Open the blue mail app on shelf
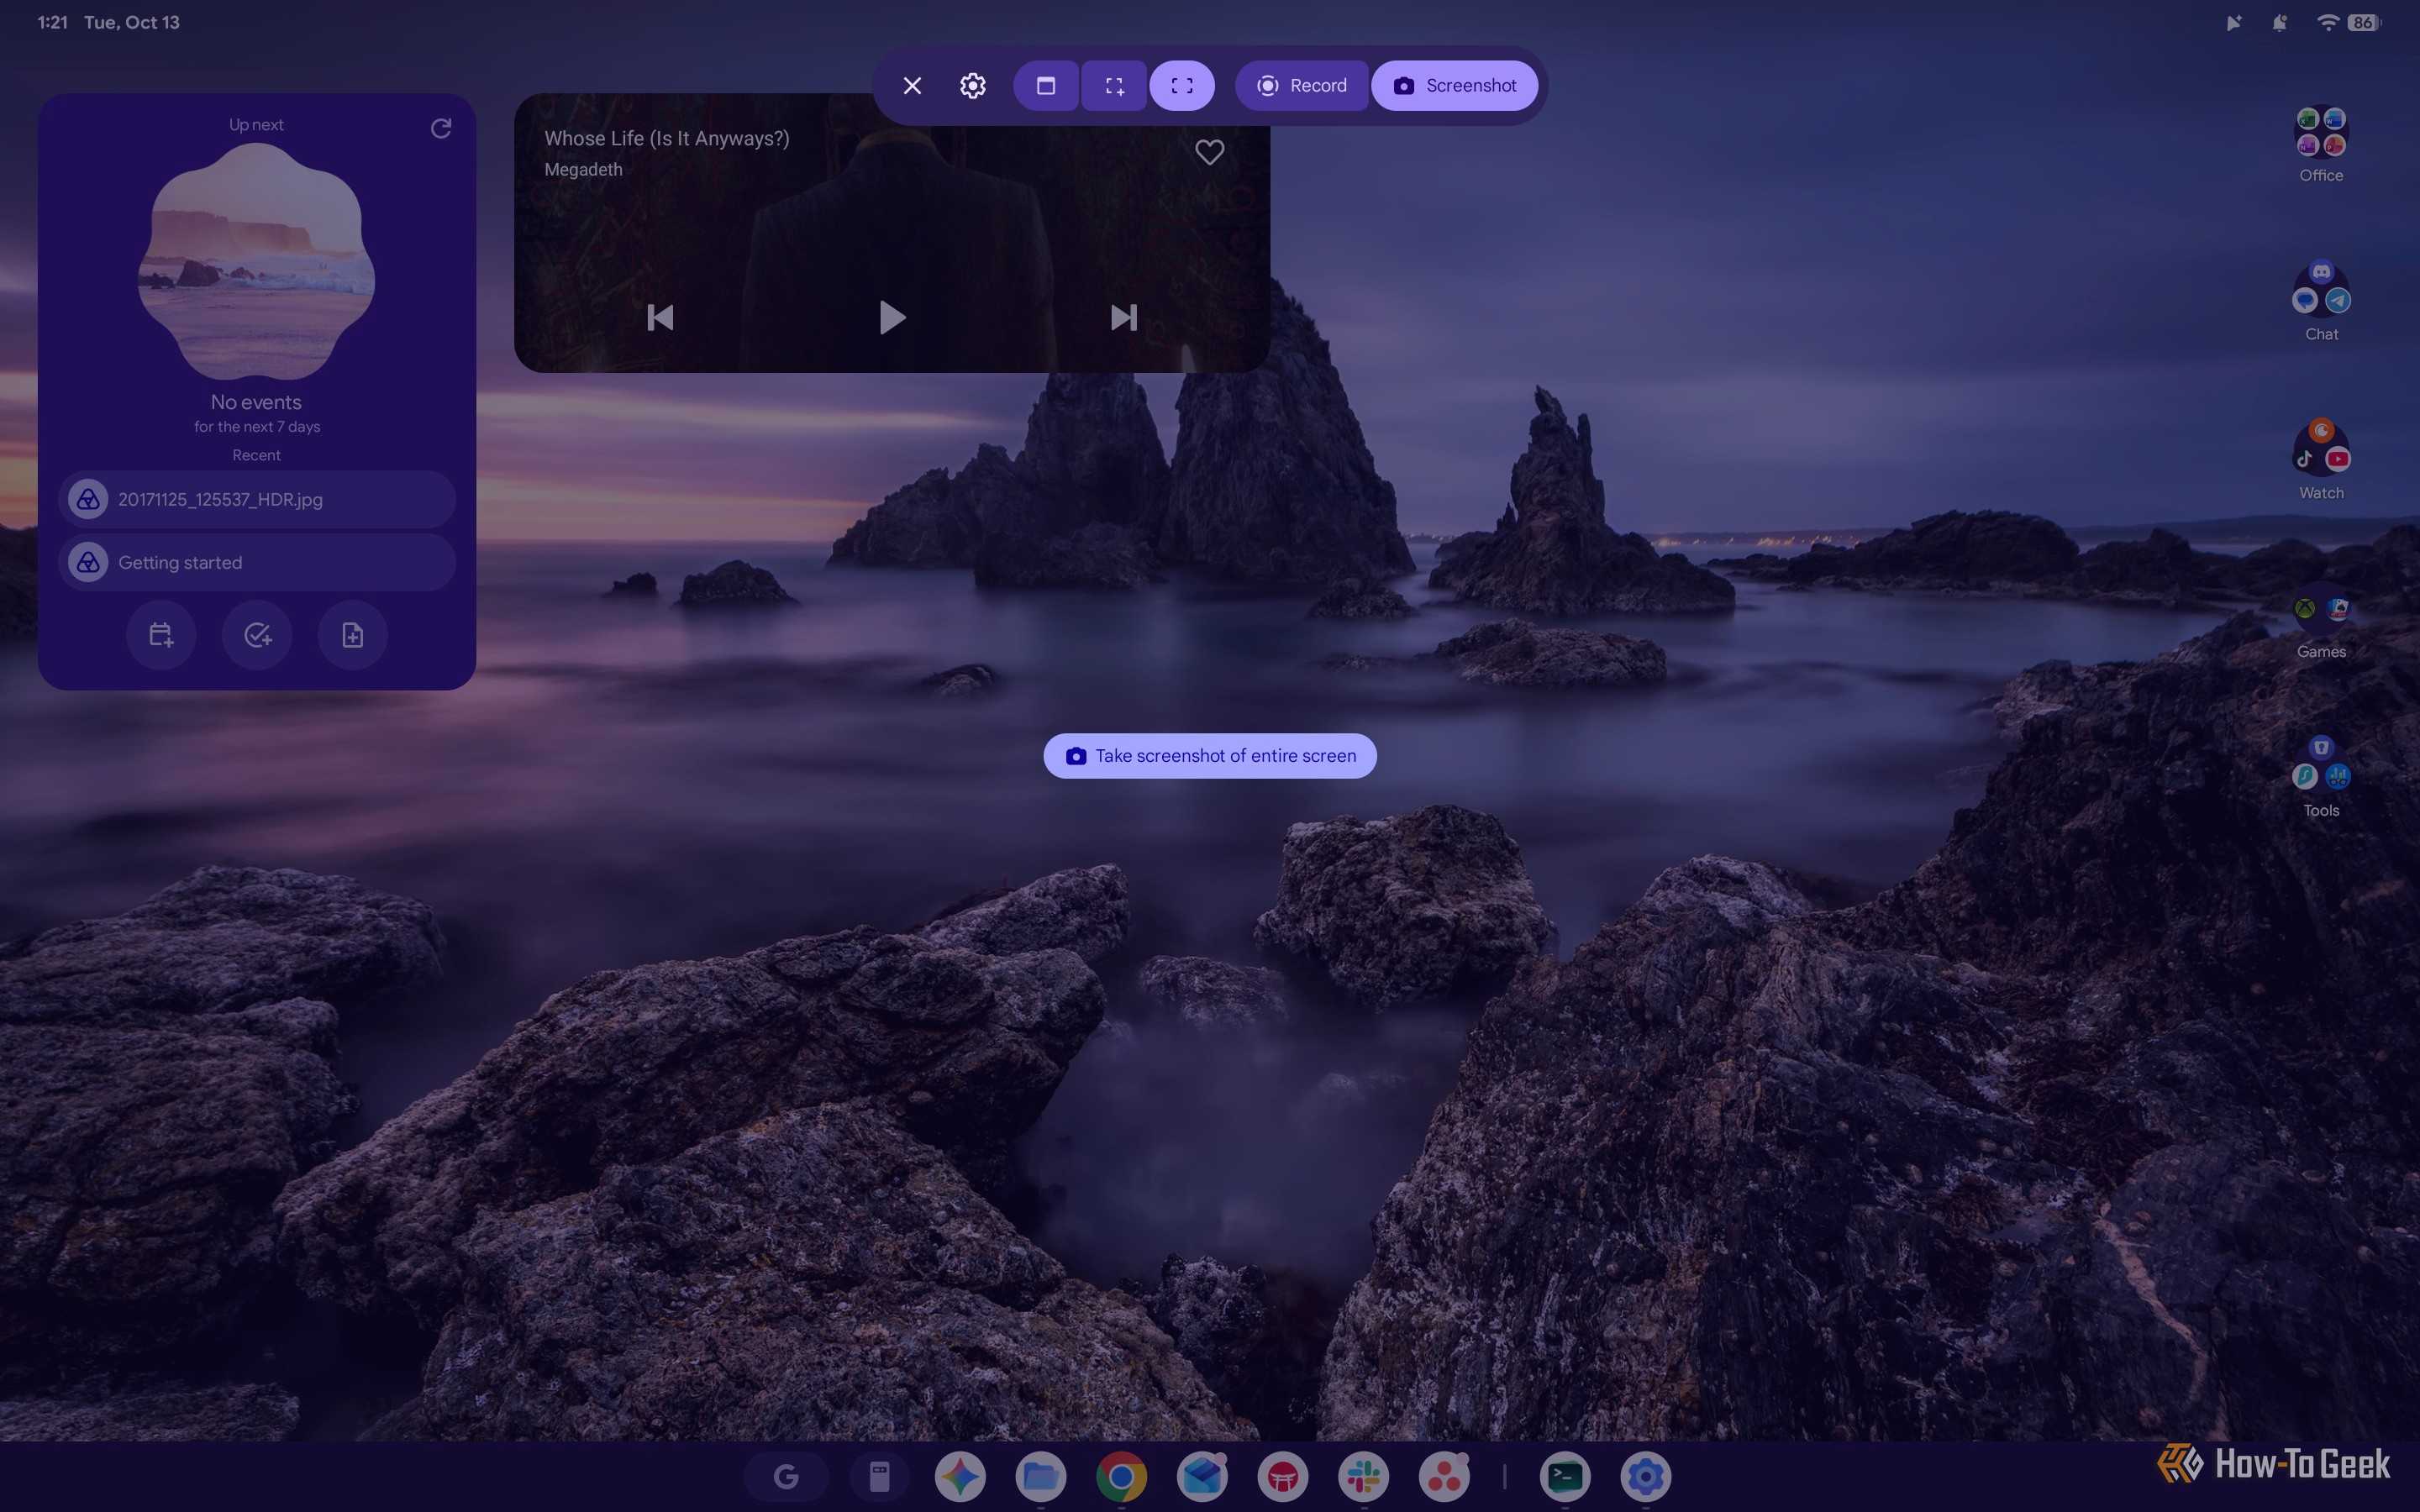The height and width of the screenshot is (1512, 2420). pyautogui.click(x=1202, y=1476)
